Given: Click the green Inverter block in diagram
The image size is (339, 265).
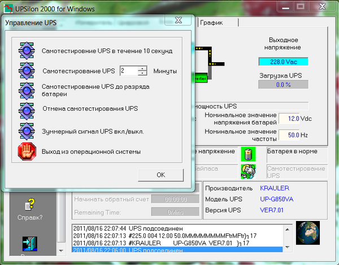Looking at the screenshot, I should [201, 79].
